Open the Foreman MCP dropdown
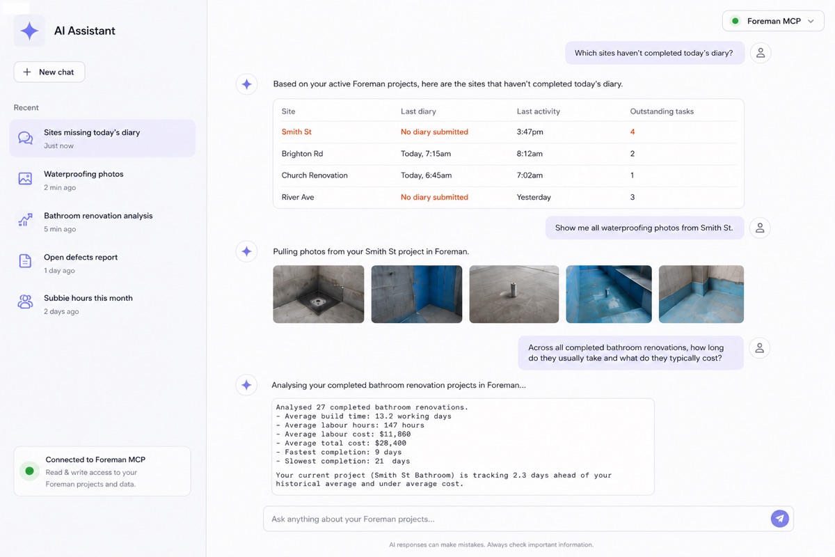The image size is (835, 557). tap(773, 21)
